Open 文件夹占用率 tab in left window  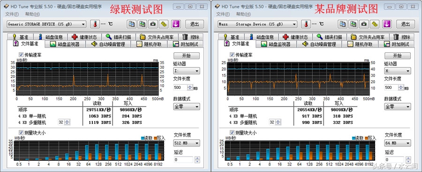157,37
